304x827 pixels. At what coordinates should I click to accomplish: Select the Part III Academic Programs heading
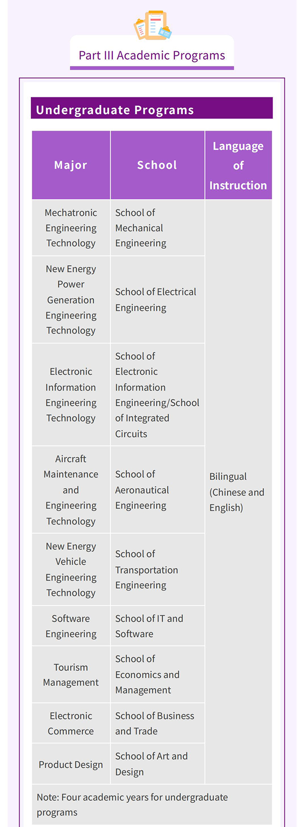point(152,55)
